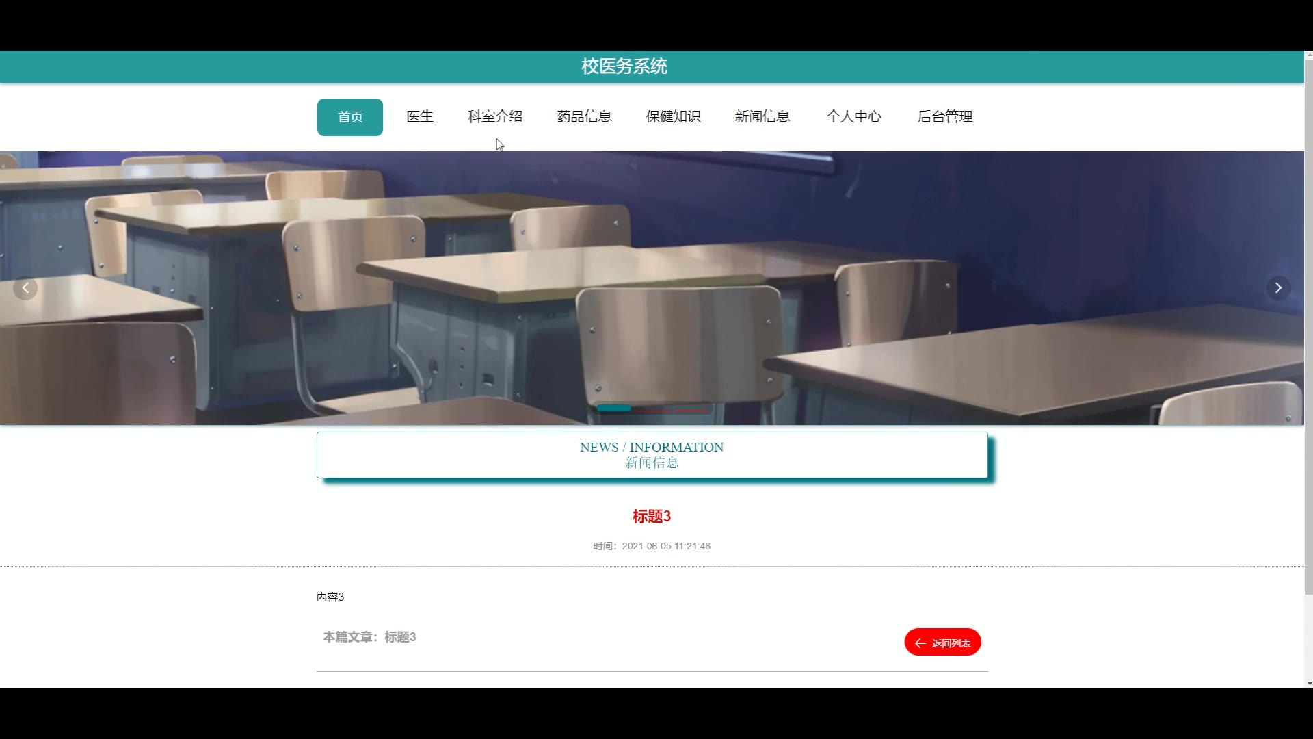Click the scrollbar down arrow
Viewport: 1313px width, 739px height.
[x=1309, y=683]
